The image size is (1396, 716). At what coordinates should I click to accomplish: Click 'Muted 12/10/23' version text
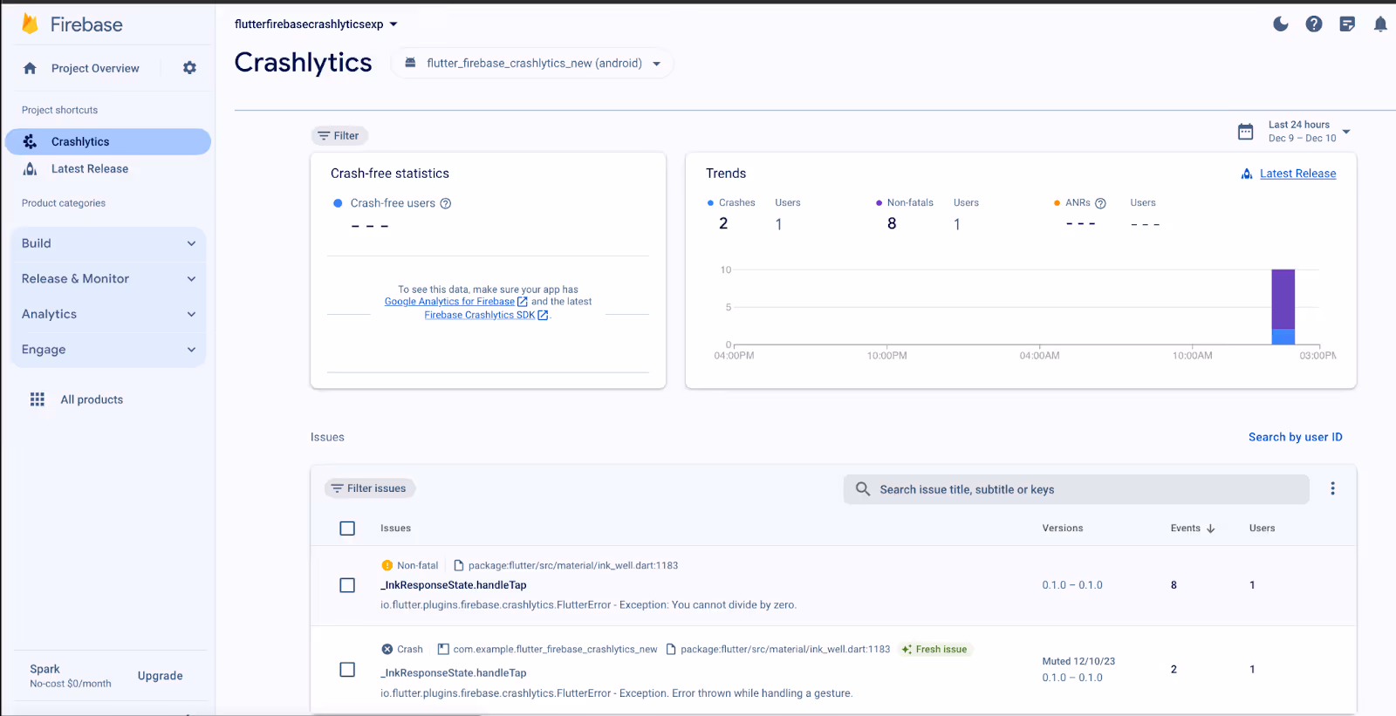click(1078, 661)
